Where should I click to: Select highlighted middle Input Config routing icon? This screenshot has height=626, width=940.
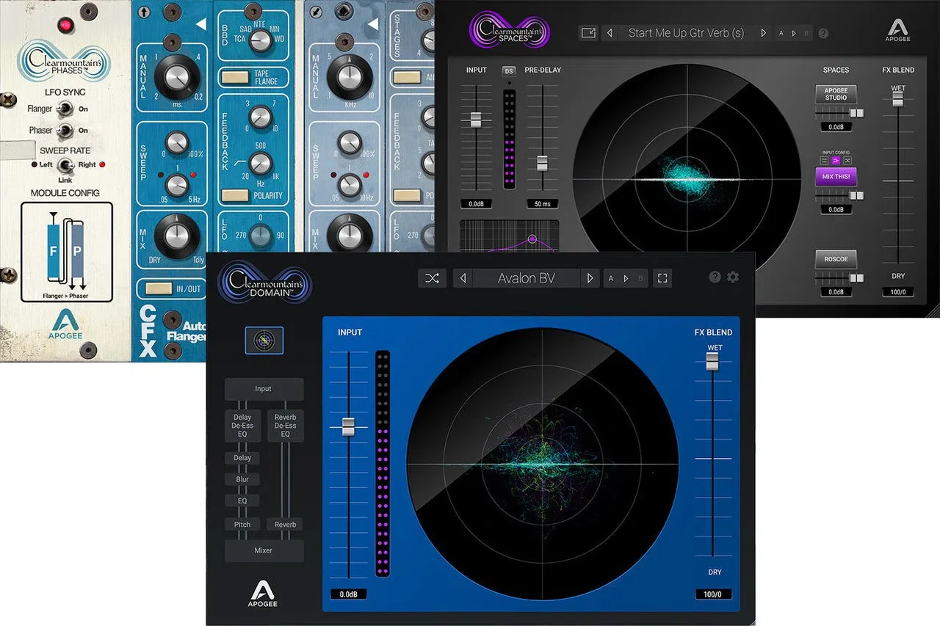(836, 160)
